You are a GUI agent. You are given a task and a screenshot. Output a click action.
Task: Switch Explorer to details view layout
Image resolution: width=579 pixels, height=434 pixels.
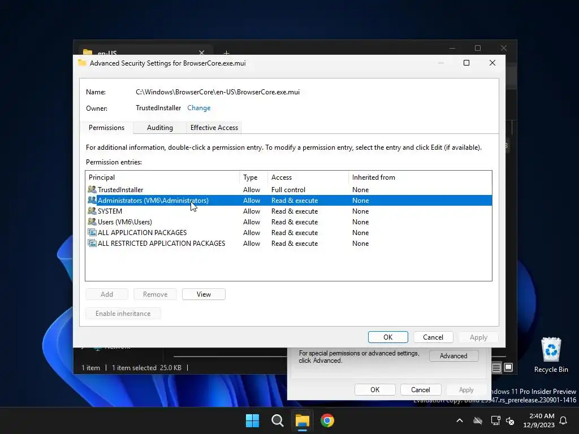pyautogui.click(x=496, y=367)
